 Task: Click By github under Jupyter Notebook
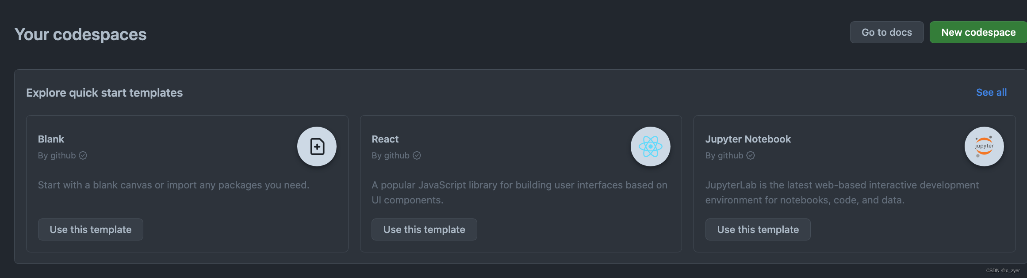pyautogui.click(x=724, y=155)
